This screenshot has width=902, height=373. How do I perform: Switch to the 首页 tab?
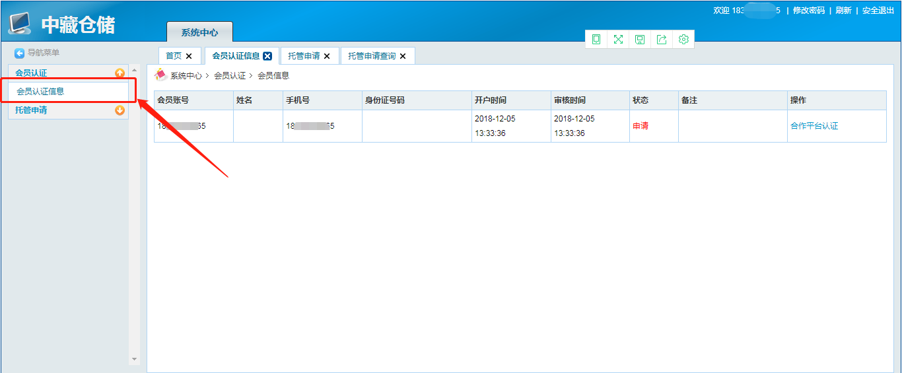[173, 56]
